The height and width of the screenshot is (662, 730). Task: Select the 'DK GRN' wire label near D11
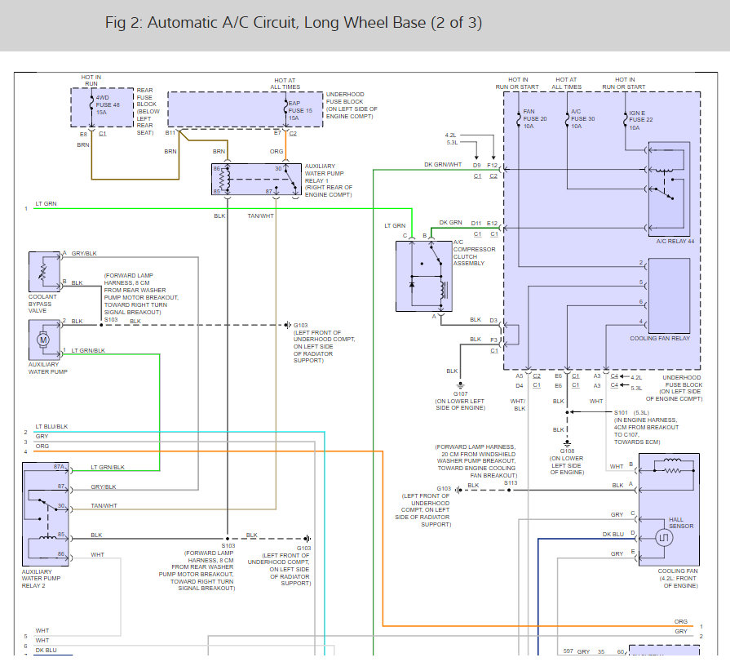(451, 222)
